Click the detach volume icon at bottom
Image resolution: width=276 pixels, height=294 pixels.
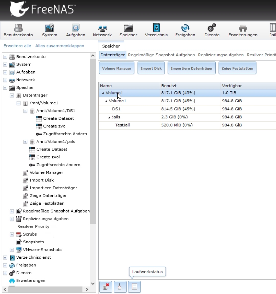click(106, 287)
